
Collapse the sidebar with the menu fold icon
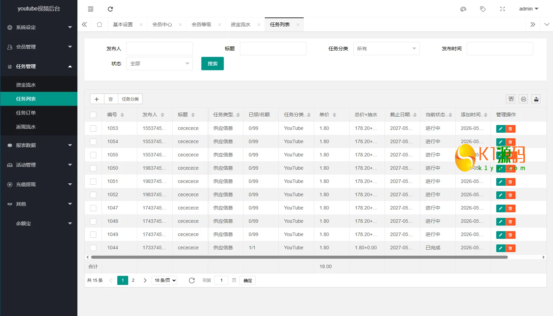coord(91,9)
